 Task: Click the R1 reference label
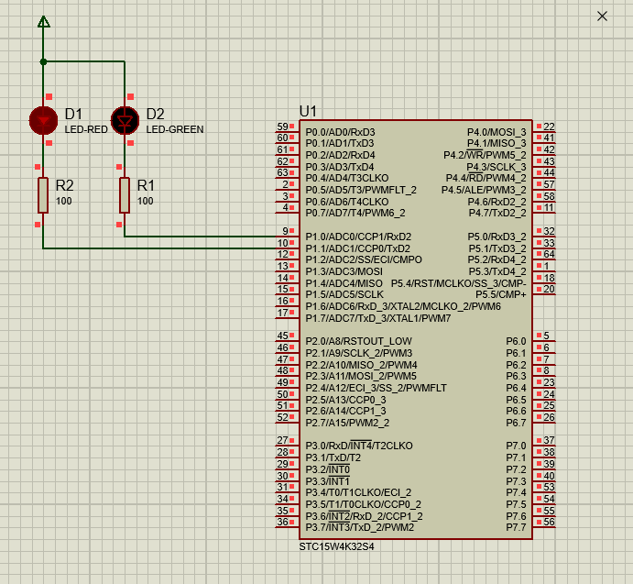point(146,185)
